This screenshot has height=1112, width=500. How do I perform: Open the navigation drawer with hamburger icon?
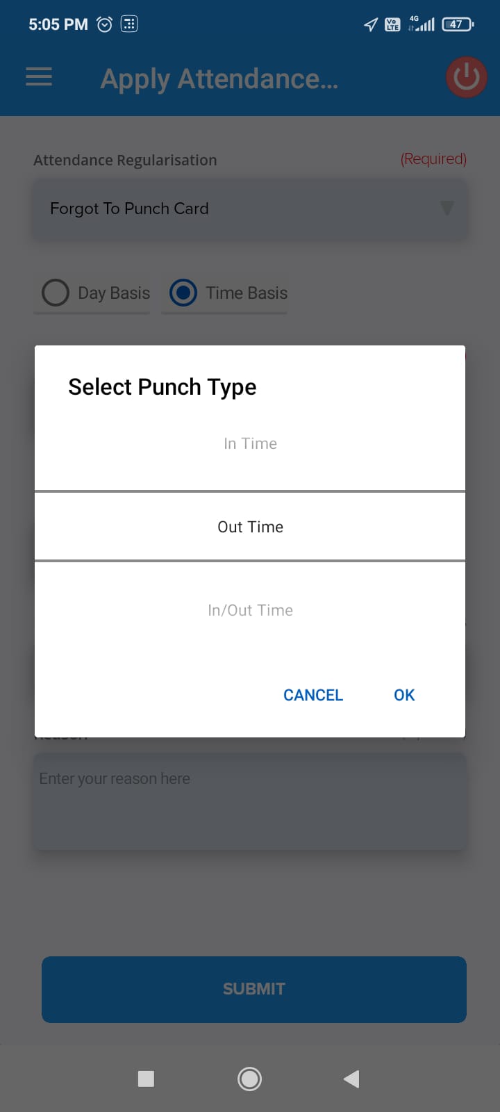pyautogui.click(x=38, y=77)
